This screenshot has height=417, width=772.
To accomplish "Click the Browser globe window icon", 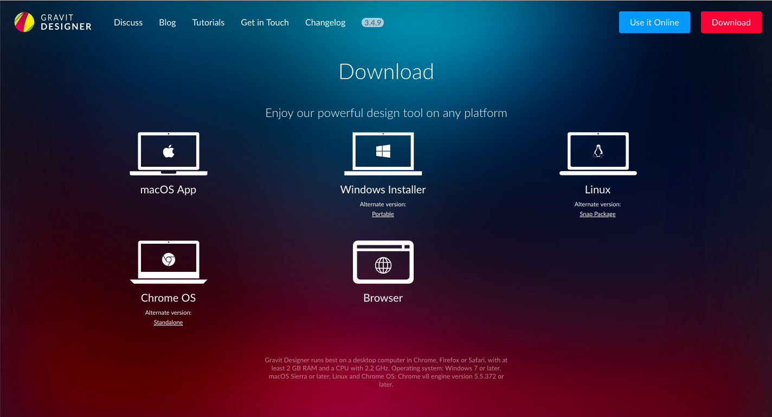I will pyautogui.click(x=383, y=262).
